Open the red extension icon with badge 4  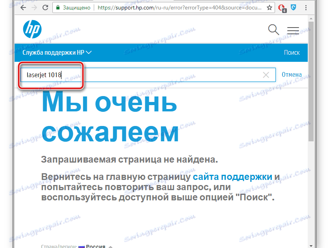282,8
